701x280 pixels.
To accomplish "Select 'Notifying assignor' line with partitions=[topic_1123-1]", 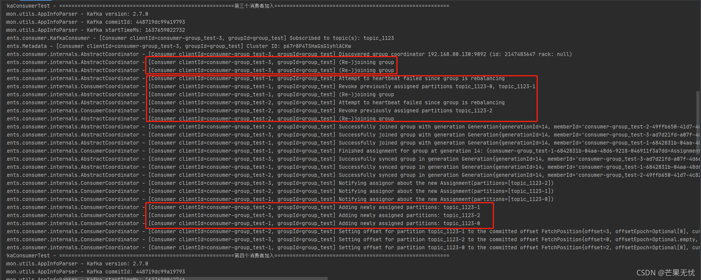I will tap(280, 191).
